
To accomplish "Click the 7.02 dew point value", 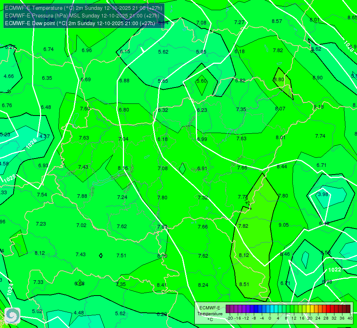I will click(x=81, y=225).
